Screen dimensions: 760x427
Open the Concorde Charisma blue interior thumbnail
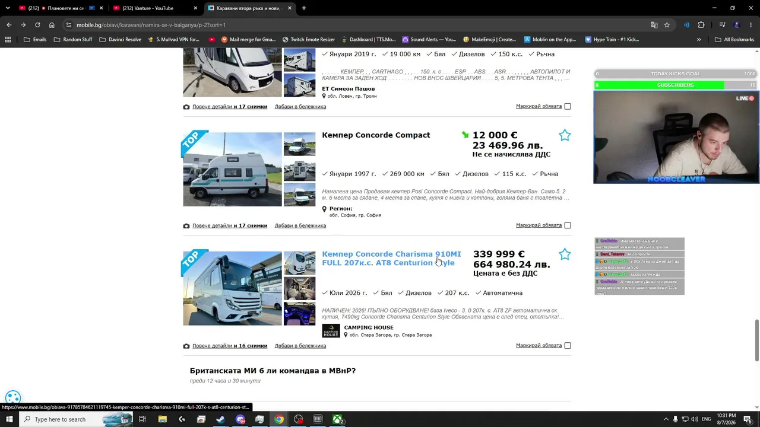(299, 314)
